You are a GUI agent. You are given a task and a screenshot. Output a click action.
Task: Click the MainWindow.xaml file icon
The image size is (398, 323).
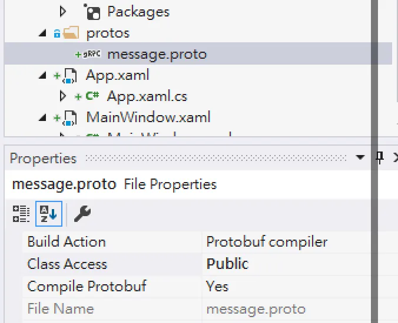pos(71,117)
